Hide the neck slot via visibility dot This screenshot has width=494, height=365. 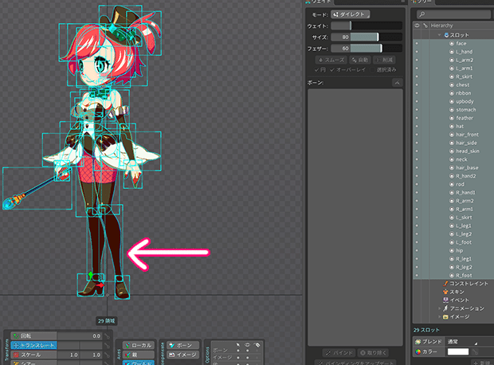click(x=417, y=159)
